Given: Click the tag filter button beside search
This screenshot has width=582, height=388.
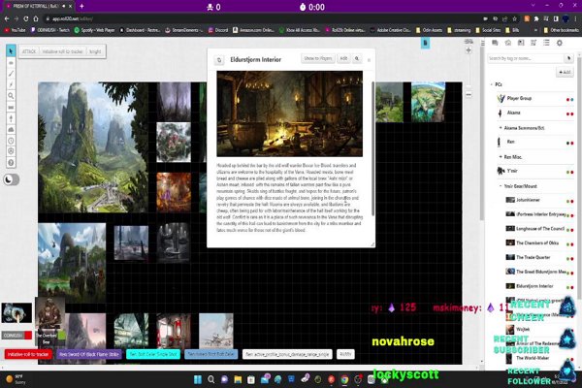Looking at the screenshot, I should pyautogui.click(x=568, y=58).
